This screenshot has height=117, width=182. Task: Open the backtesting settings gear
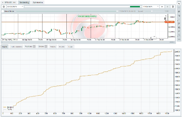coord(4,7)
